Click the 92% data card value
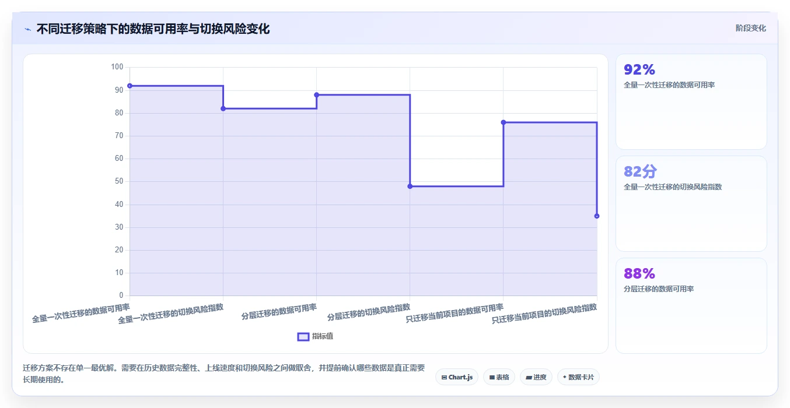The height and width of the screenshot is (408, 790). (x=639, y=70)
